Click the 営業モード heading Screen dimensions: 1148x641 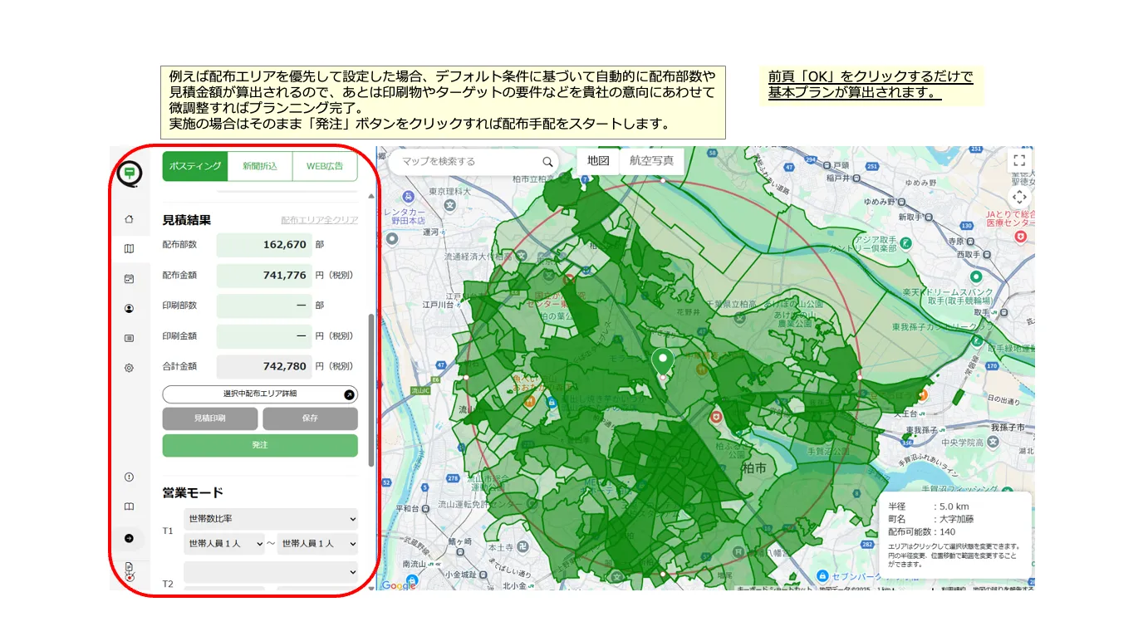(x=193, y=492)
